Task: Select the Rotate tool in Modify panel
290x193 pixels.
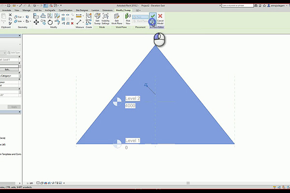Action: [x=50, y=23]
